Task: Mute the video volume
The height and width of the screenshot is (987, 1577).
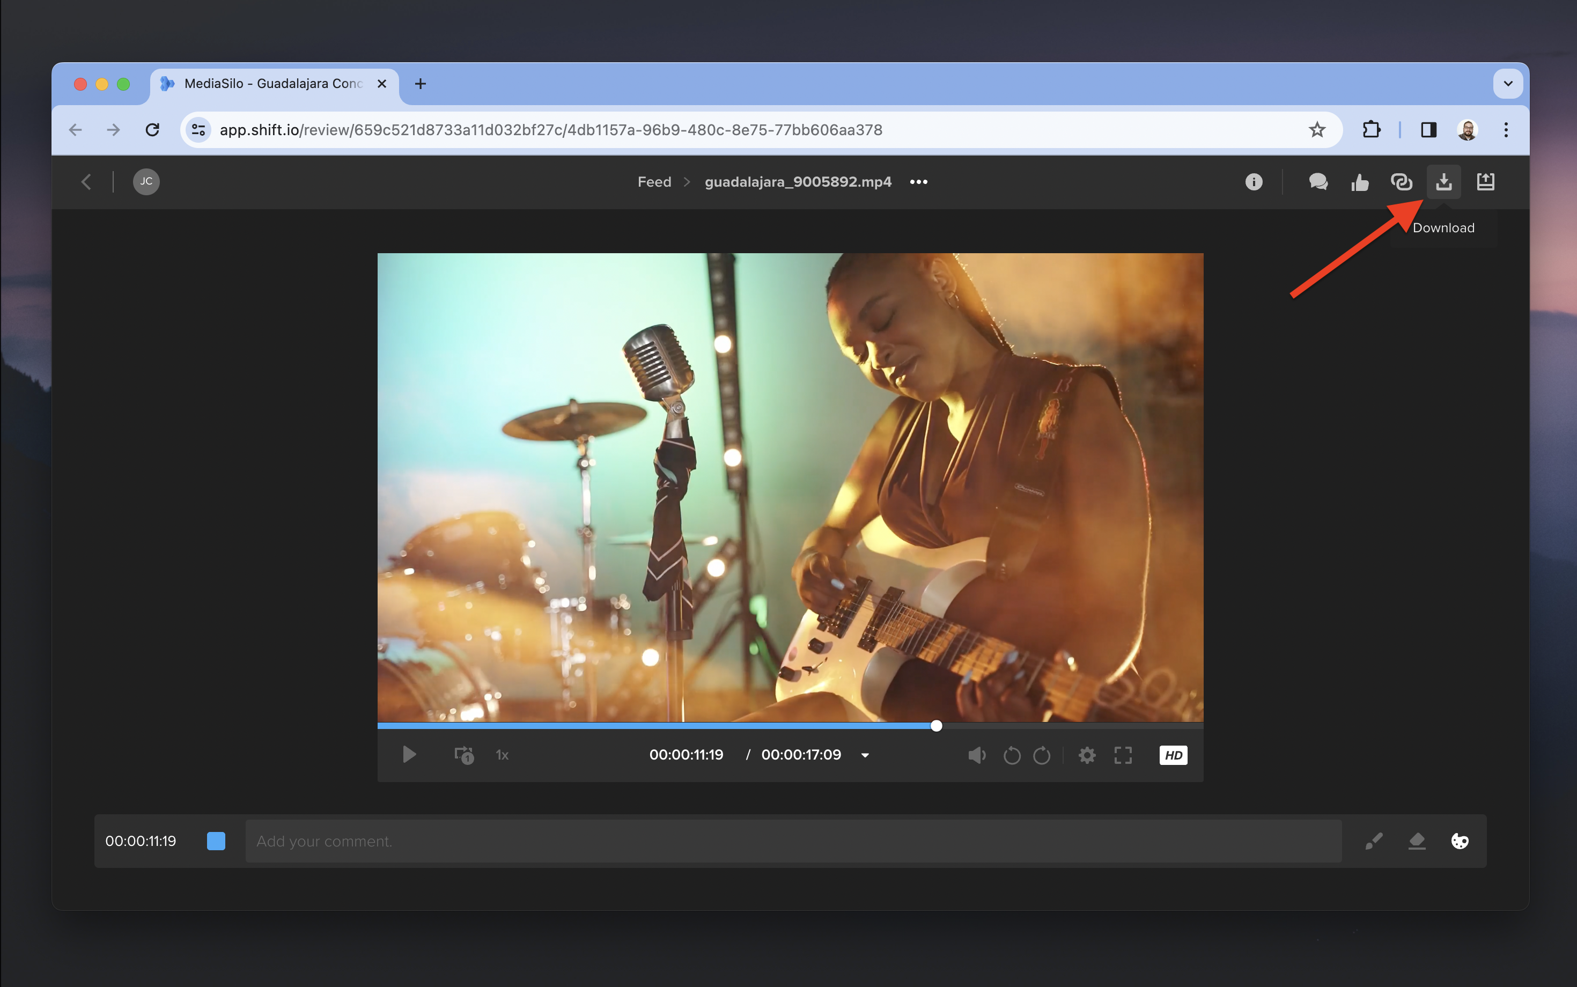Action: [x=976, y=755]
